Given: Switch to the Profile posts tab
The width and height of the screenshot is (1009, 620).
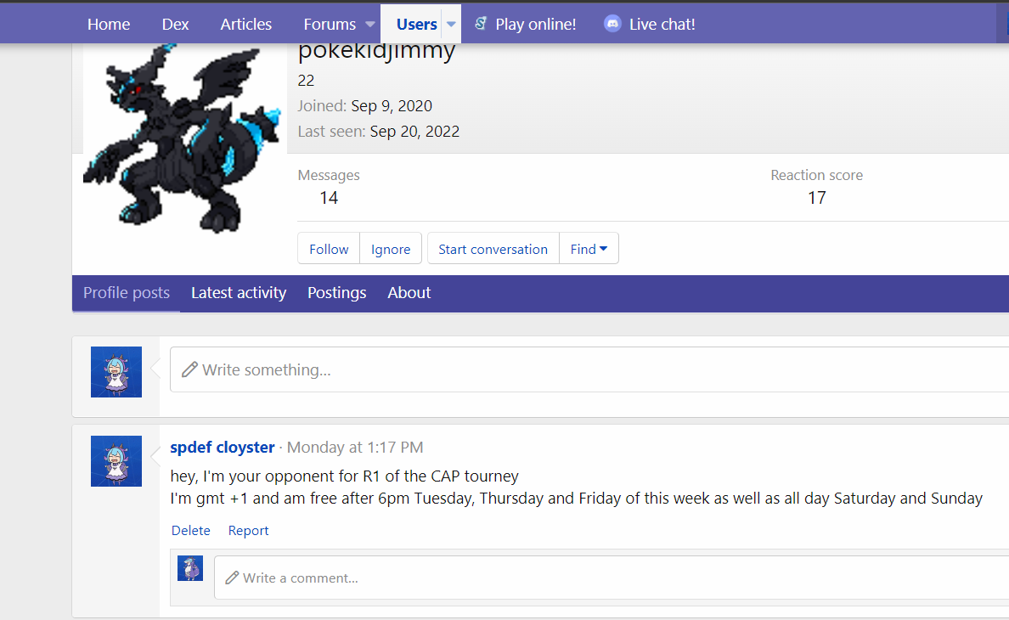Looking at the screenshot, I should coord(126,293).
